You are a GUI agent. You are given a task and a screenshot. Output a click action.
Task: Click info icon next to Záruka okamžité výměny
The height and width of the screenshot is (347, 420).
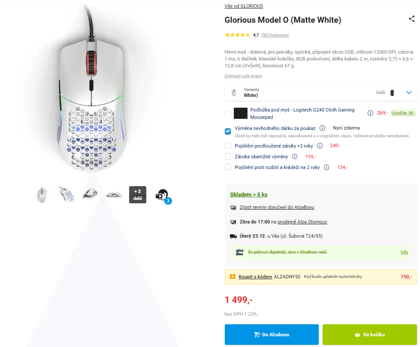295,157
